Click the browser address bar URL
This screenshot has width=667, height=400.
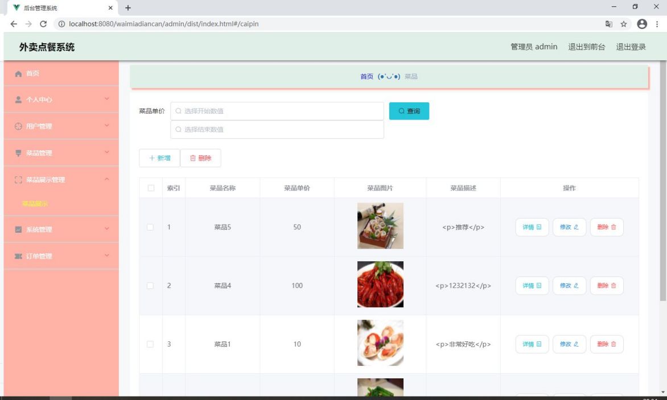[164, 24]
